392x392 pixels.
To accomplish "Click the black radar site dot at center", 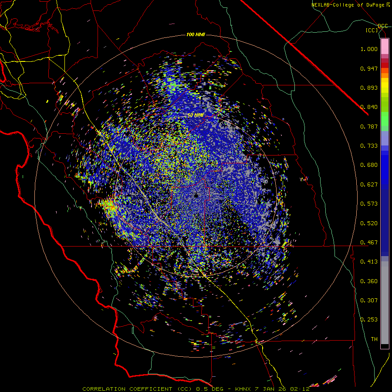I will pos(196,196).
